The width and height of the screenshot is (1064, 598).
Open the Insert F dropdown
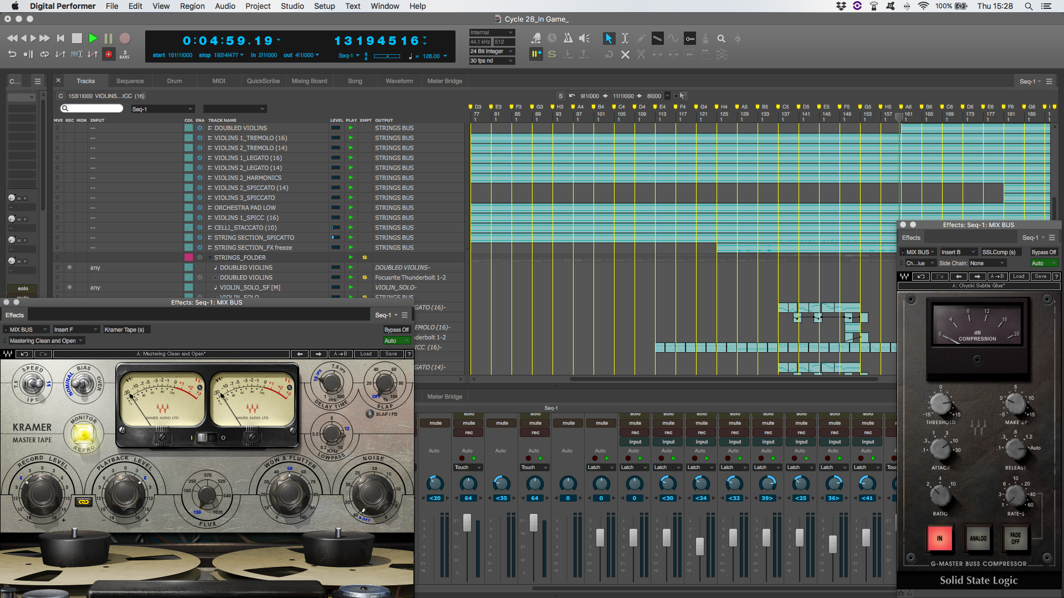pos(76,329)
